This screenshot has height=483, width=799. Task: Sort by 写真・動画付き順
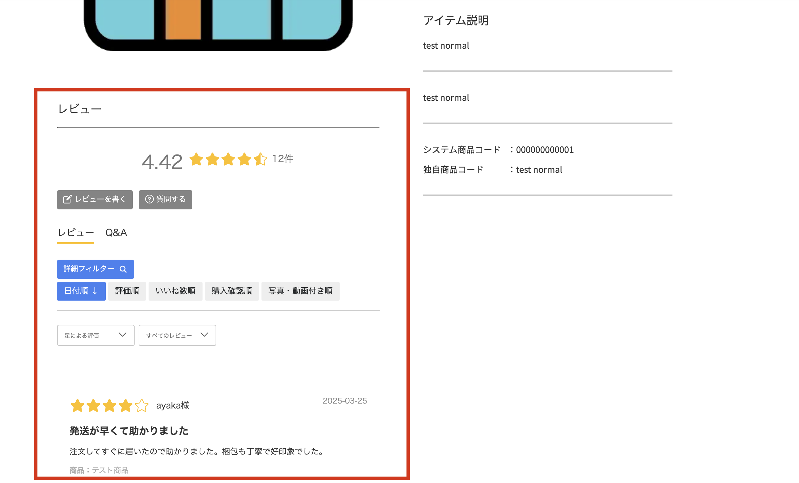click(300, 291)
